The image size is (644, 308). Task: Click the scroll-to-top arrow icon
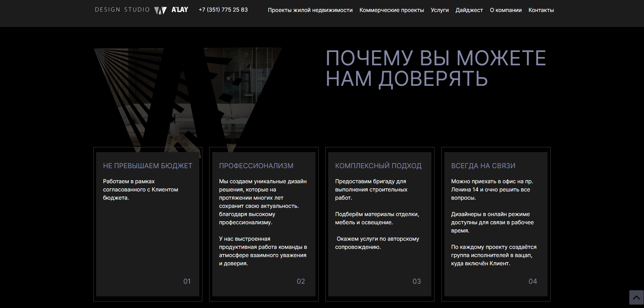tap(636, 297)
